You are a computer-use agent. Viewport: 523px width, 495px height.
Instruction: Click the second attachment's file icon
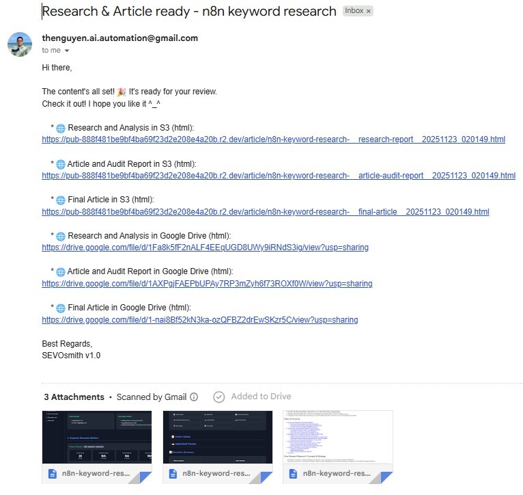click(173, 474)
